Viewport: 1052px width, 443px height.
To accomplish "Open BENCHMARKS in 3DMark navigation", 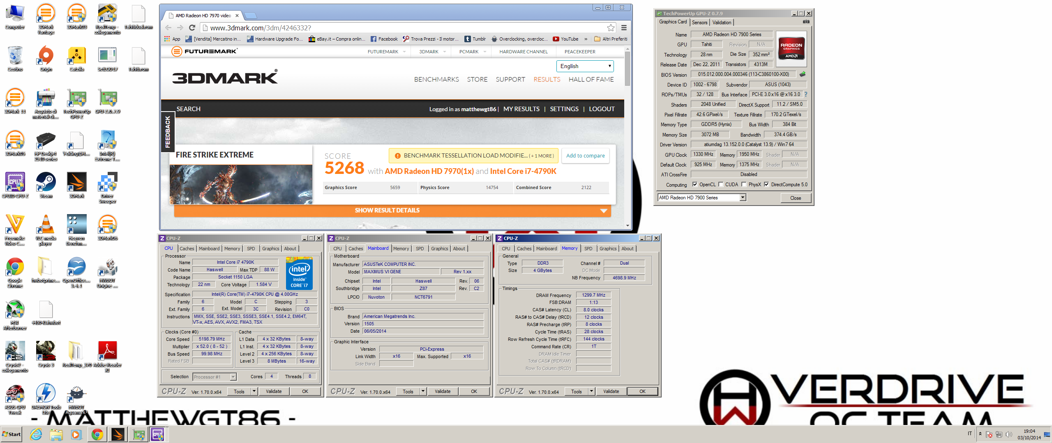I will [436, 80].
